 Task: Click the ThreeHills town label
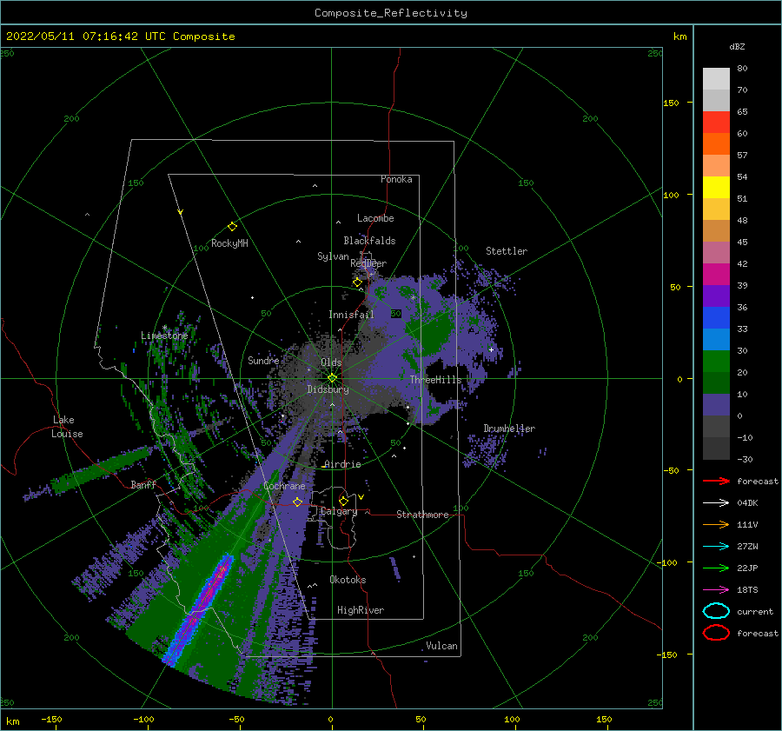(436, 380)
